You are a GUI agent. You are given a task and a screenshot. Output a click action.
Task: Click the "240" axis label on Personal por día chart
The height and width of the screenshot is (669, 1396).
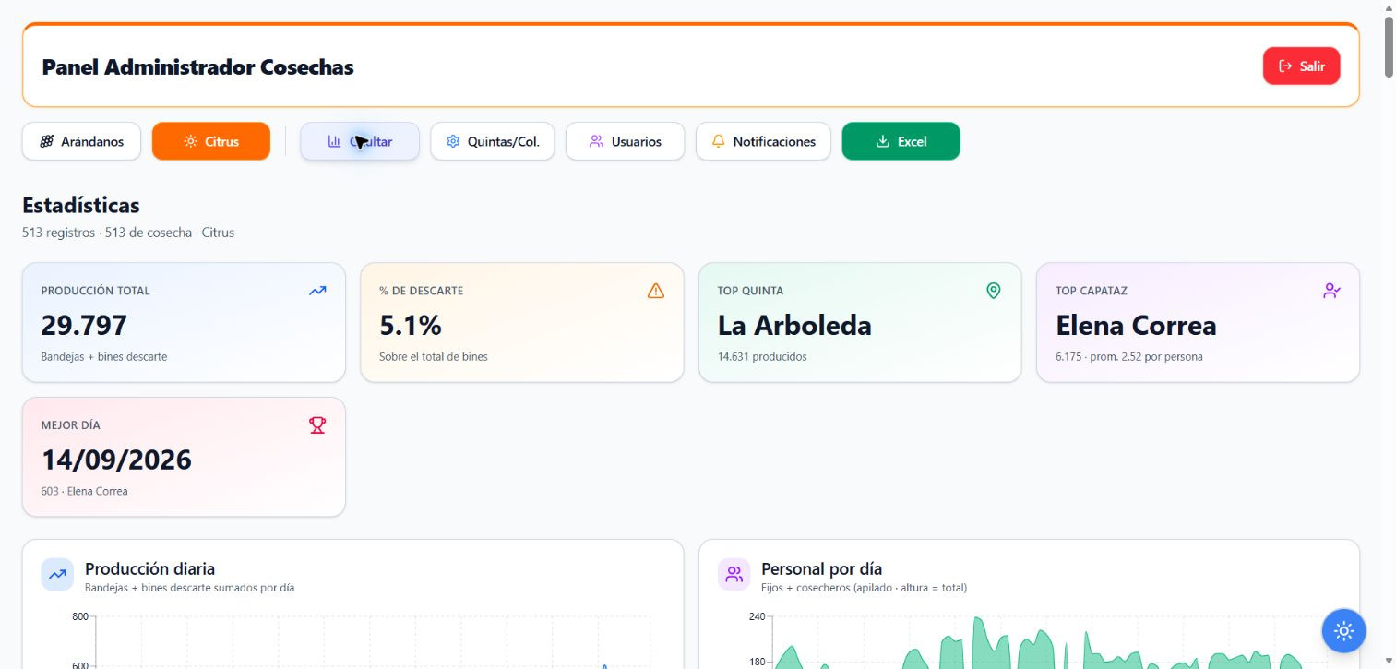[x=757, y=616]
